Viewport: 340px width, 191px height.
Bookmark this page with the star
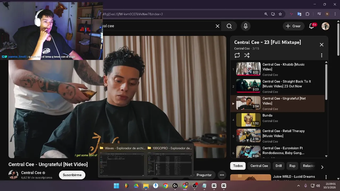280,14
